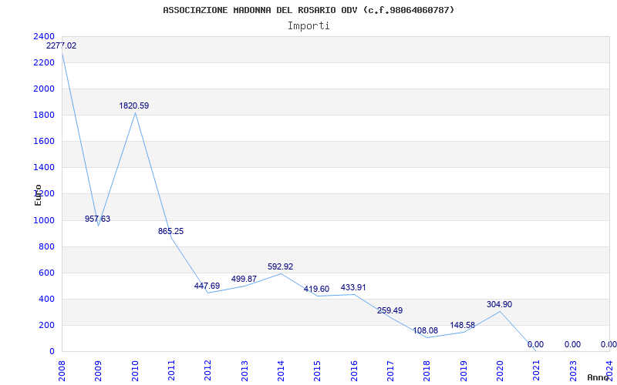
Task: Select the 433.91 data label
Action: (353, 287)
